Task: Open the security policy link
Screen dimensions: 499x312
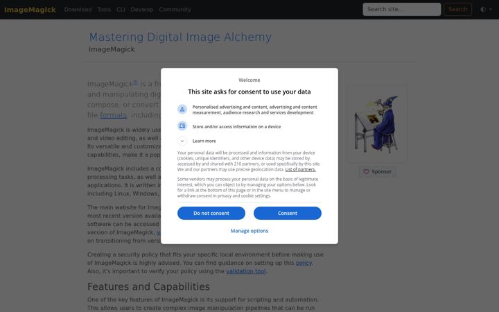Action: [304, 263]
